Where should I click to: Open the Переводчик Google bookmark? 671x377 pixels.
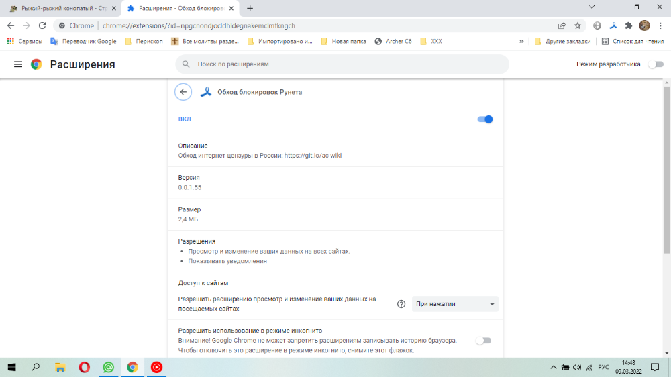click(83, 41)
